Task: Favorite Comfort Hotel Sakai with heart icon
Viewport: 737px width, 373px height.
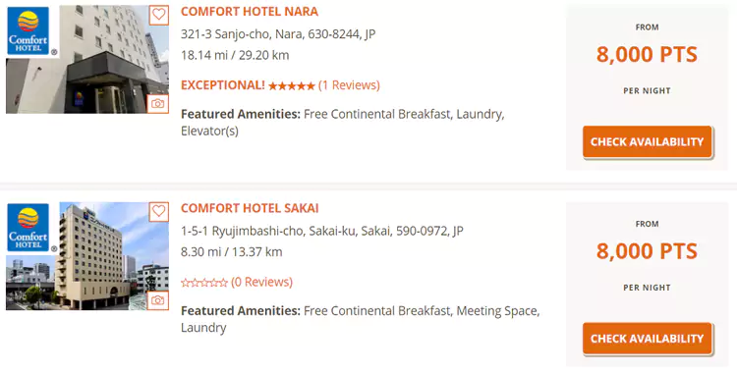Action: tap(159, 212)
